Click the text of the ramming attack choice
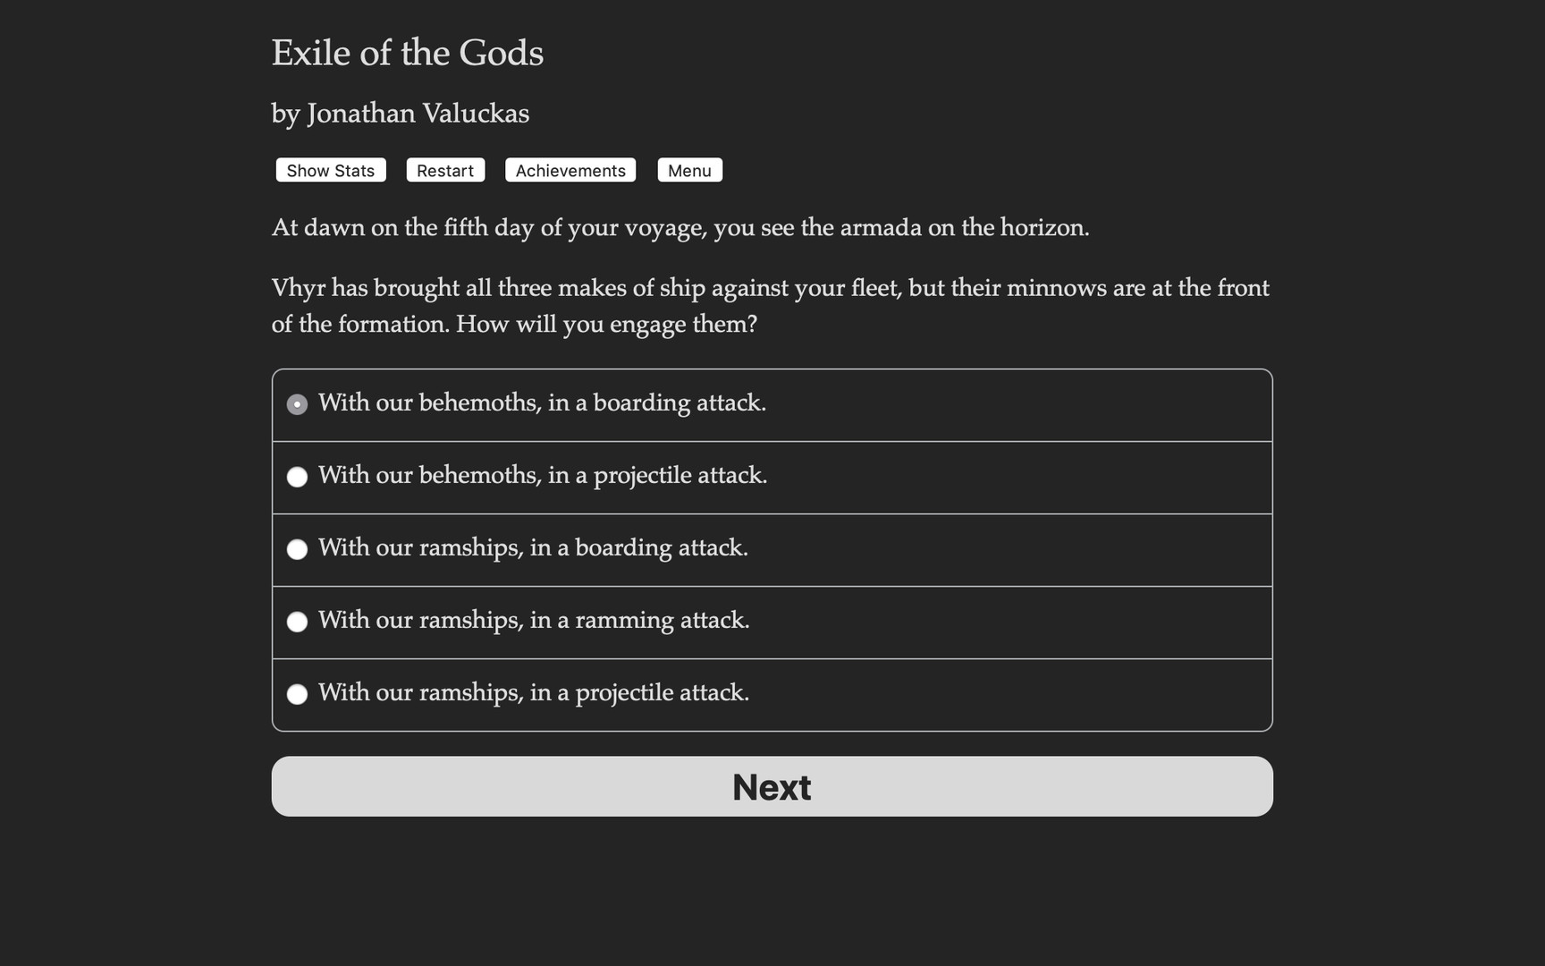This screenshot has width=1545, height=966. (534, 621)
